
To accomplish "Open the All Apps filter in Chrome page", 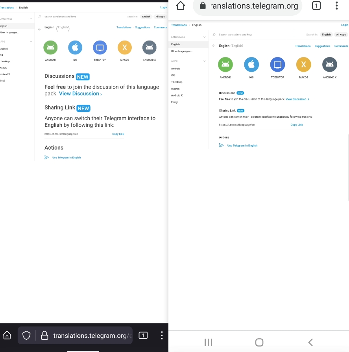I will 341,35.
